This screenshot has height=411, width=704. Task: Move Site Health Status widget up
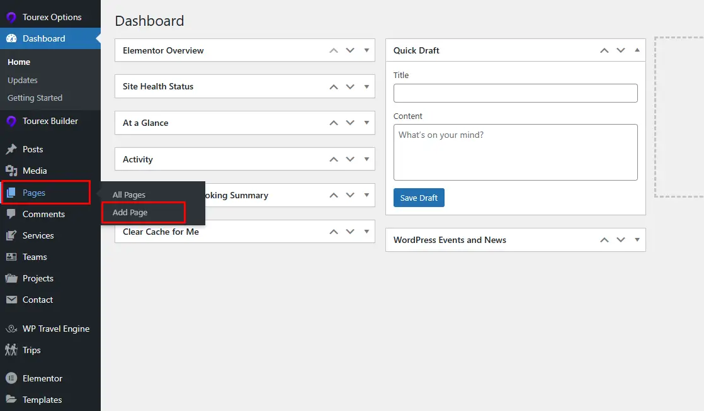(x=334, y=87)
